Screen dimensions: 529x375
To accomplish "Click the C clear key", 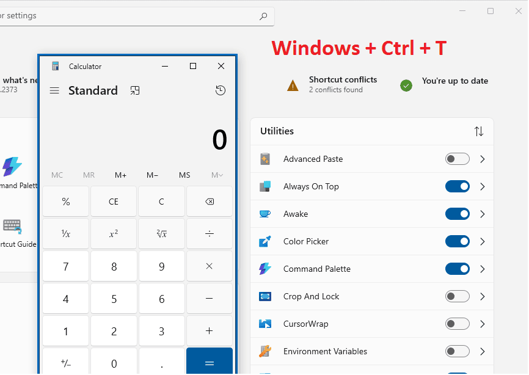I will tap(162, 202).
